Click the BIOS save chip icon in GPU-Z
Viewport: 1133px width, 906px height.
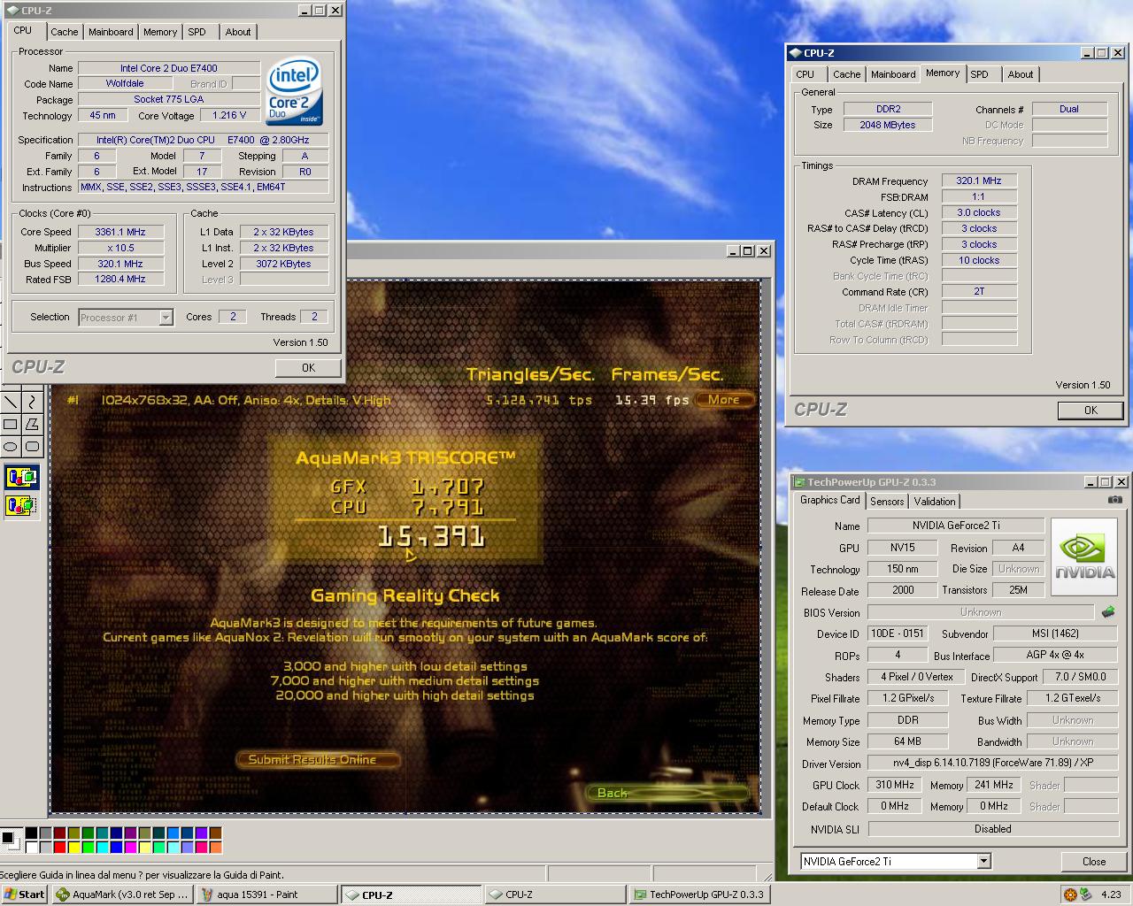coord(1108,612)
